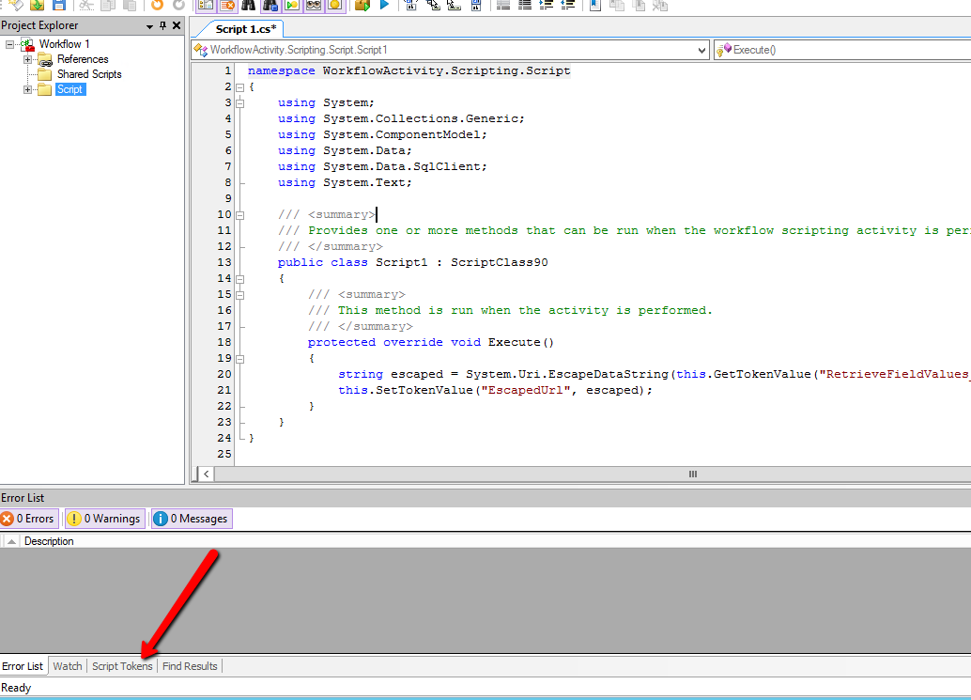Open the Project Explorer options dropdown arrow
The height and width of the screenshot is (700, 971).
149,26
